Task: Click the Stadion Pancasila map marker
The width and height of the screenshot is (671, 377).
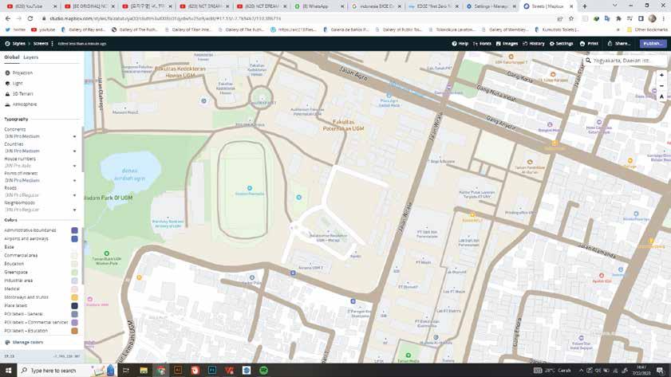Action: 250,188
